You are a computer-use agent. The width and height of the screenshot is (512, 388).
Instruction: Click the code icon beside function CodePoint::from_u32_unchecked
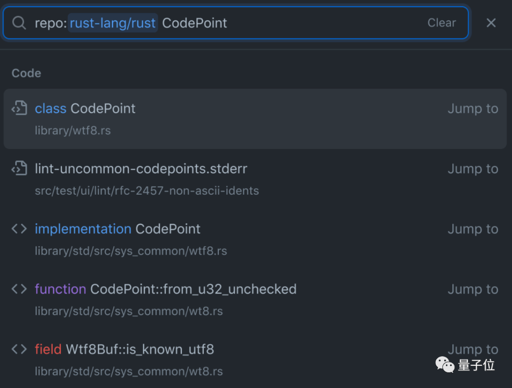(x=19, y=289)
